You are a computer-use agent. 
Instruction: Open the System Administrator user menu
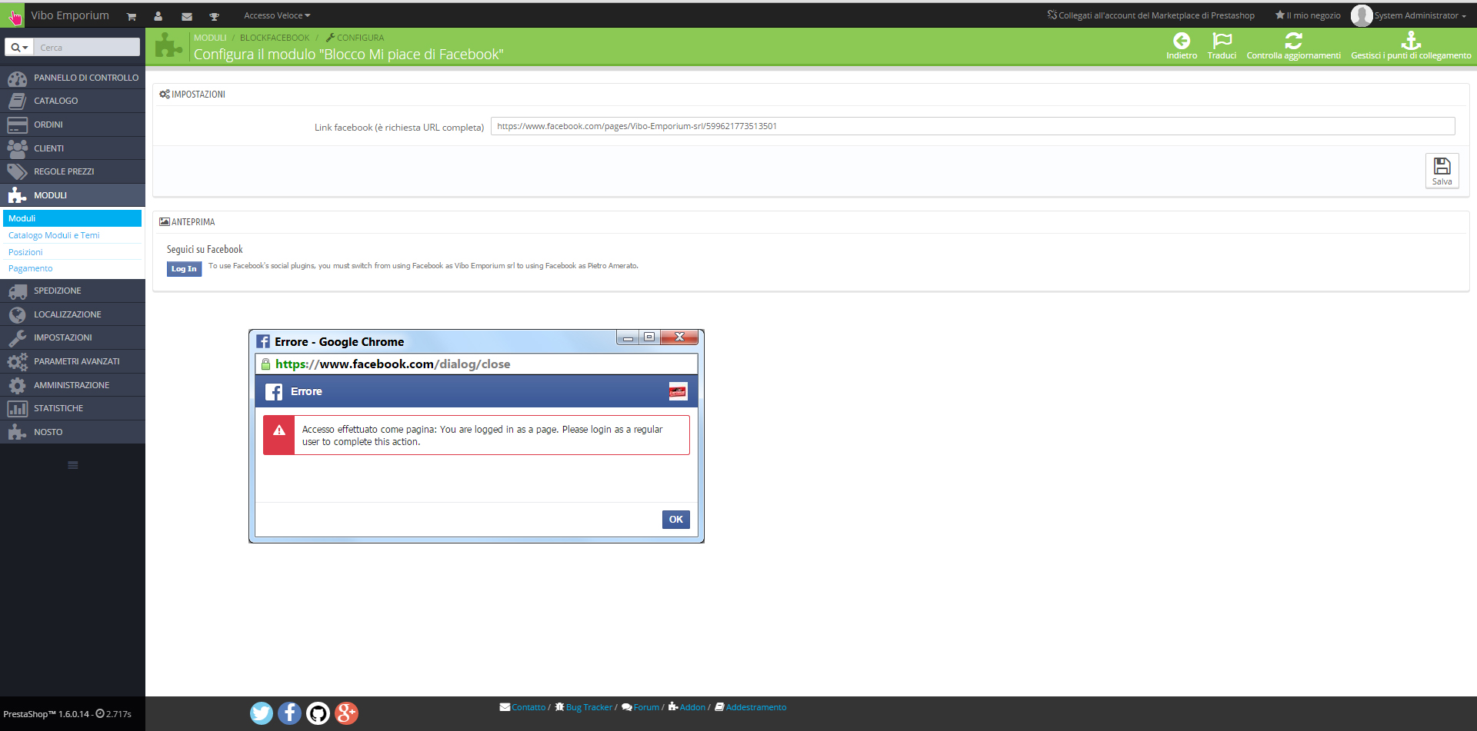(x=1420, y=15)
